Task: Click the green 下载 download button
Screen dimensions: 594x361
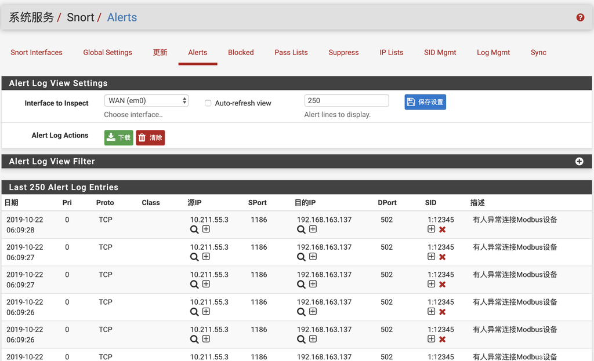Action: tap(118, 138)
